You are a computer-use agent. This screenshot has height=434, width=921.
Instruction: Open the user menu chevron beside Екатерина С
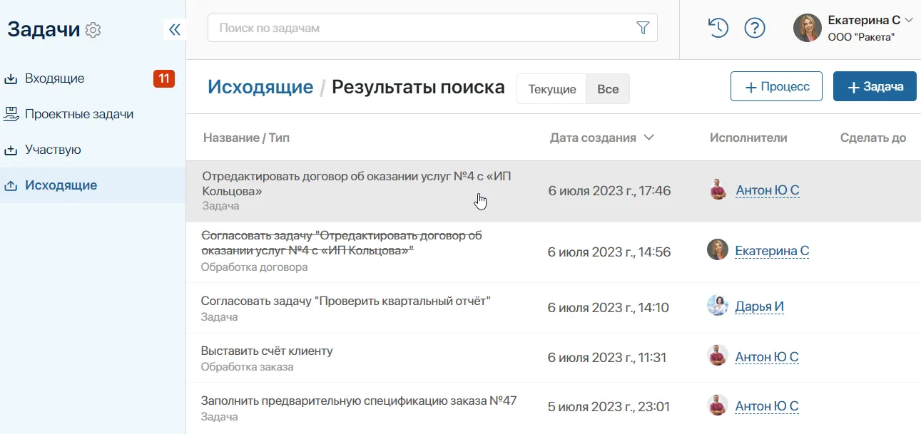click(909, 21)
